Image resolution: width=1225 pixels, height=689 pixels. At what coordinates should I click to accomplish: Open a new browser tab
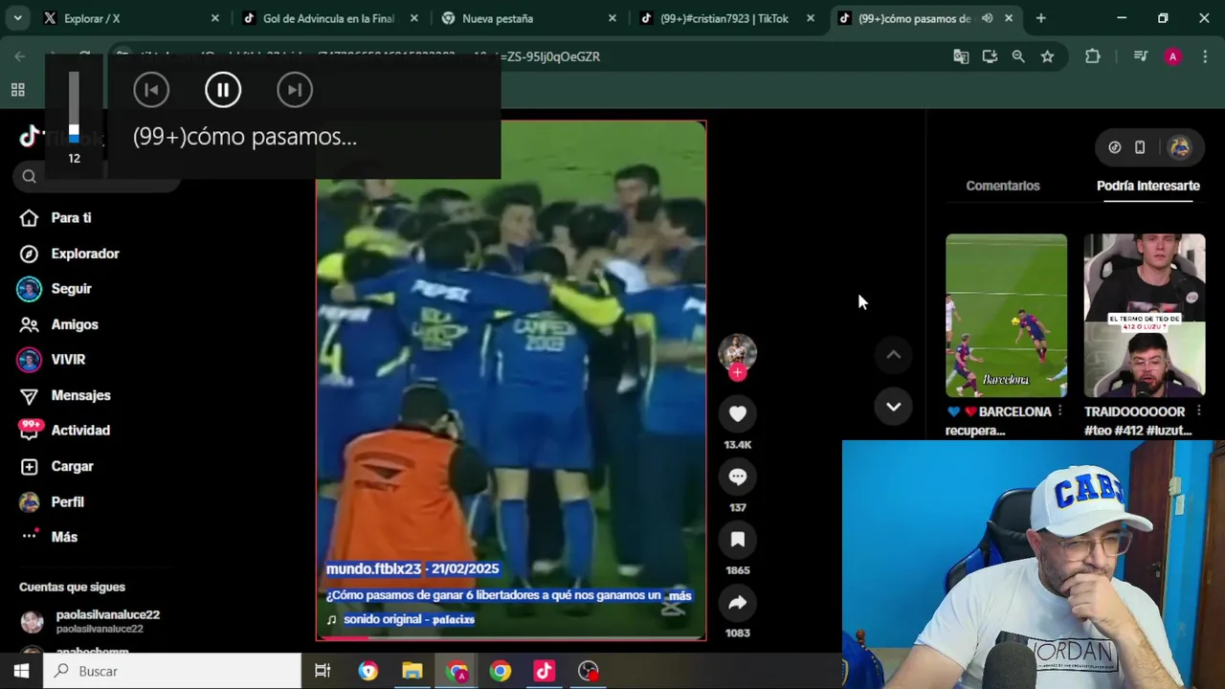pyautogui.click(x=1041, y=18)
